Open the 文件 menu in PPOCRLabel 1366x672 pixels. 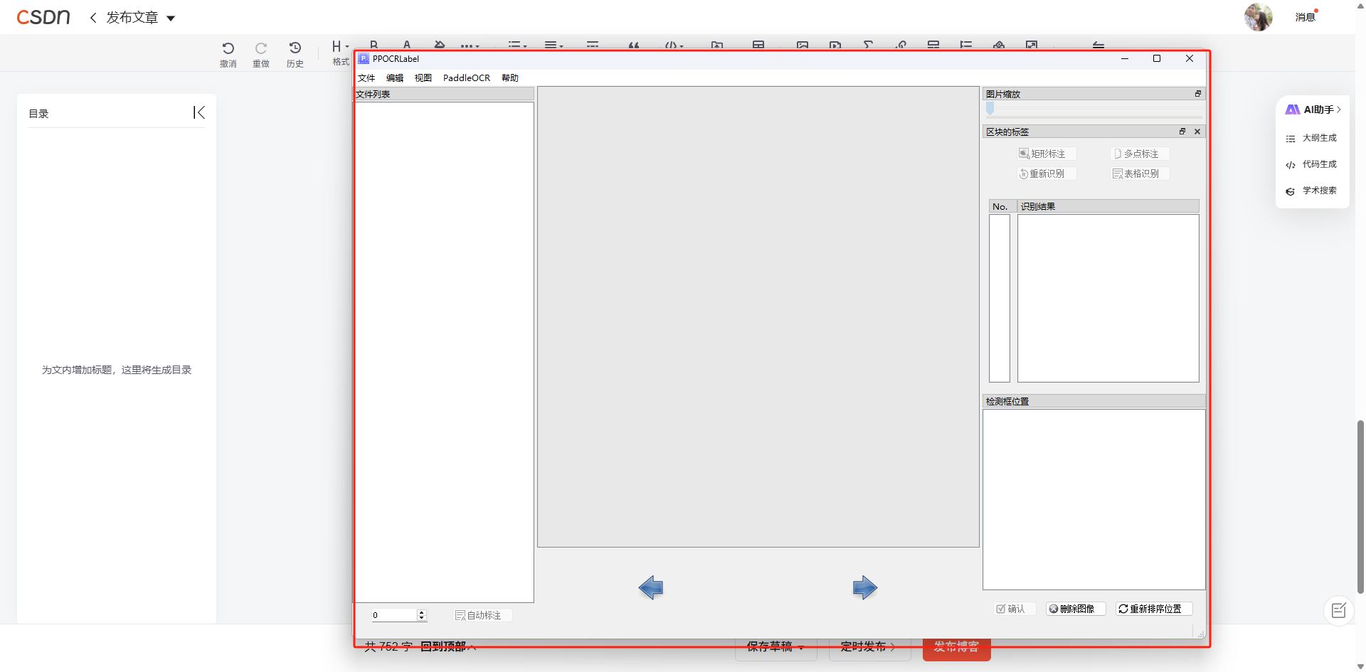366,78
